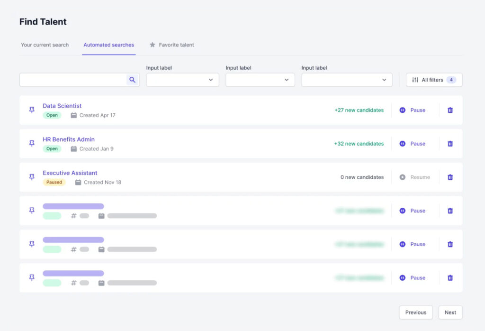Pin the Data Scientist search
Screen dimensions: 485x331
[32, 110]
